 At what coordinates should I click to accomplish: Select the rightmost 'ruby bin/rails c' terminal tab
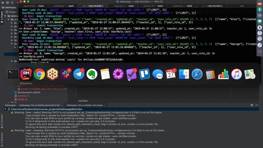(x=212, y=6)
